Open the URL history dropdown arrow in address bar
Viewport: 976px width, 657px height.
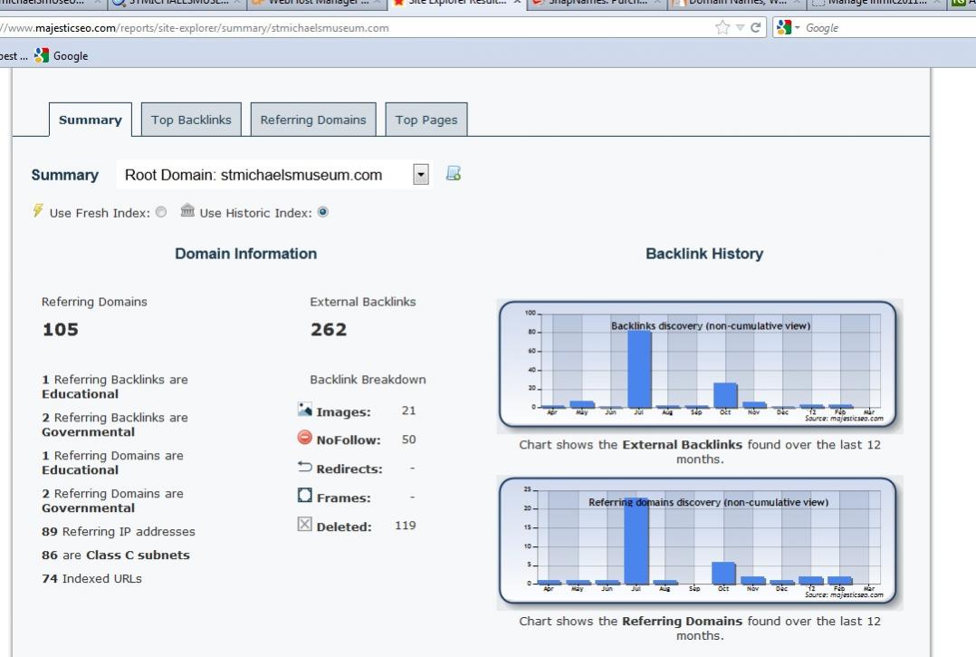pyautogui.click(x=740, y=27)
